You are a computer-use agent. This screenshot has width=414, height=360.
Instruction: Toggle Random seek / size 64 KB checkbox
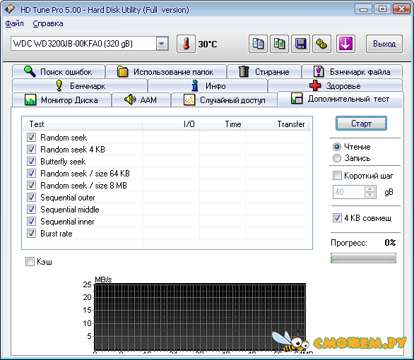[31, 173]
